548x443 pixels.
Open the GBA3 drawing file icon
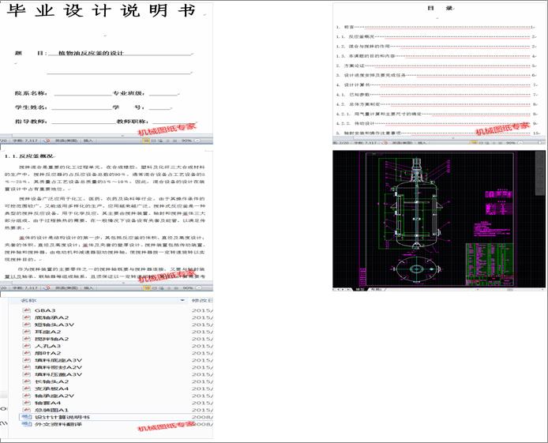click(26, 310)
